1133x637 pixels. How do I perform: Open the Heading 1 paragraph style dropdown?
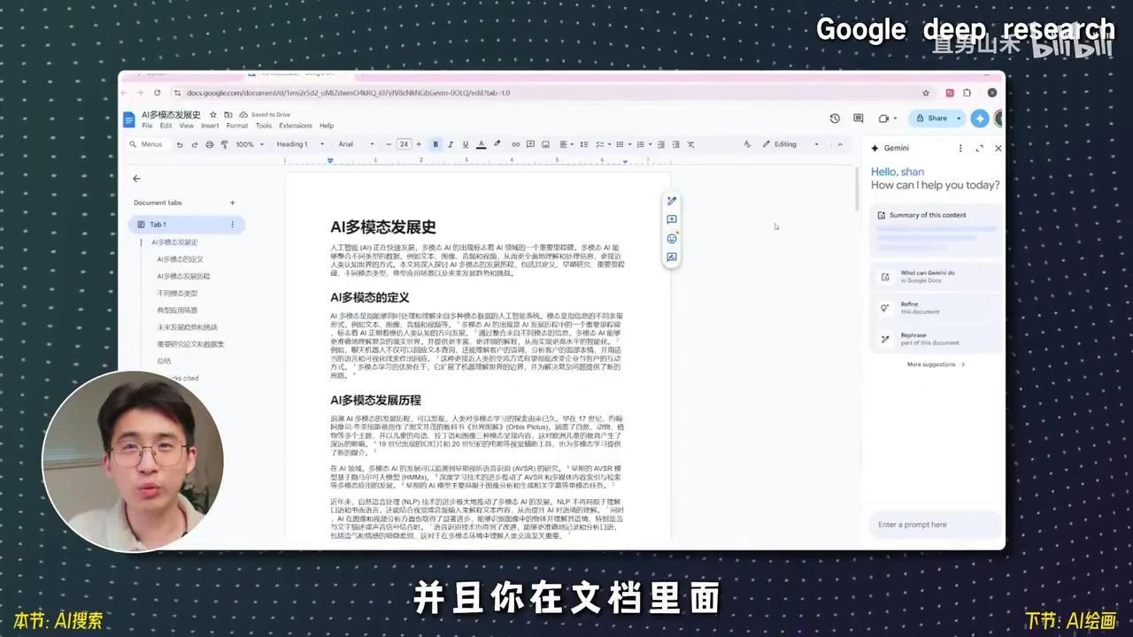[x=300, y=144]
